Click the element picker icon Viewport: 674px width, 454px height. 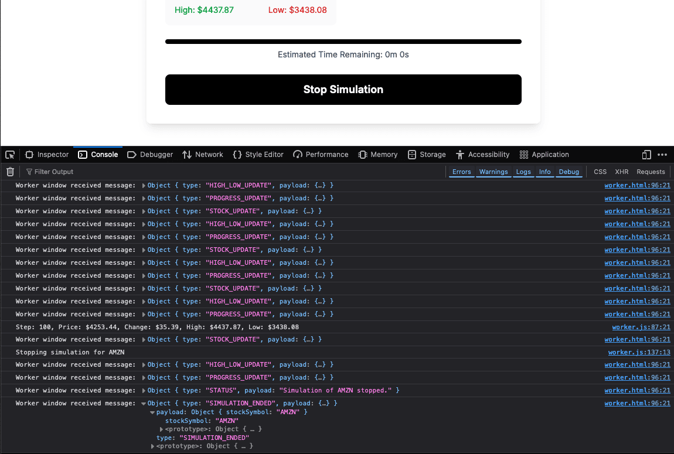10,155
